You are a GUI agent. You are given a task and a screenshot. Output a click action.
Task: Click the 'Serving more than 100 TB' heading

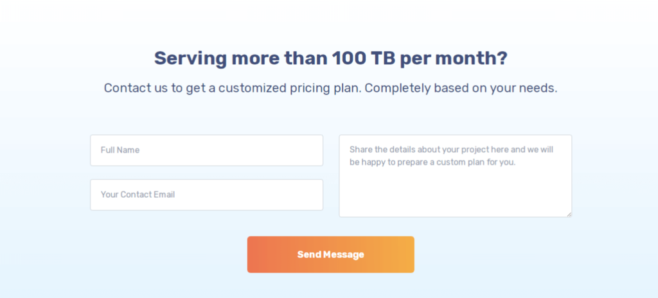coord(330,58)
